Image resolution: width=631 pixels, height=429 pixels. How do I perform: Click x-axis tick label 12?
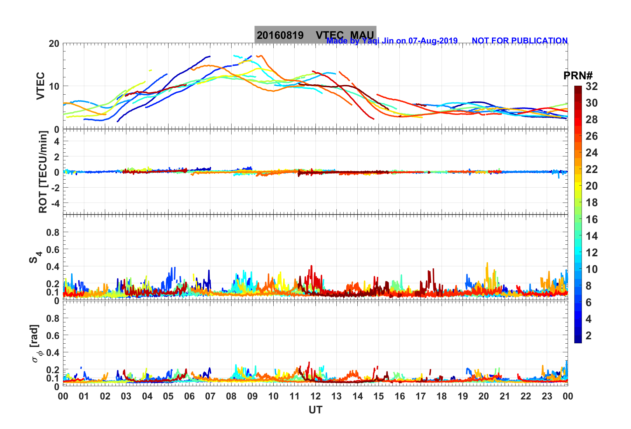[315, 396]
